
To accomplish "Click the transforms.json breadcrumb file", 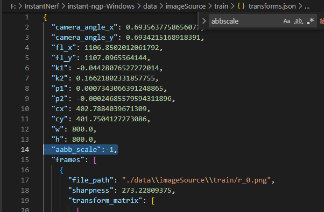I will point(272,6).
